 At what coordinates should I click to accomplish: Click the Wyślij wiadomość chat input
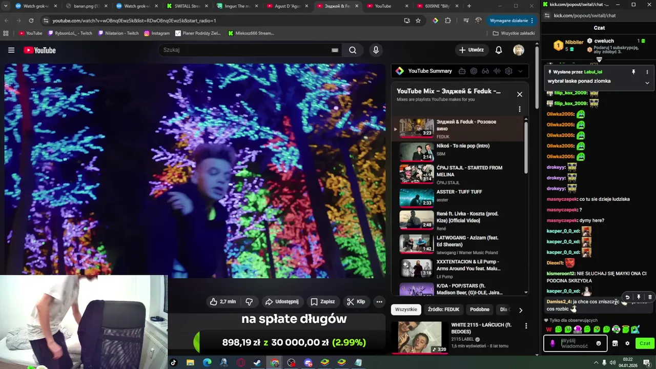(x=576, y=343)
